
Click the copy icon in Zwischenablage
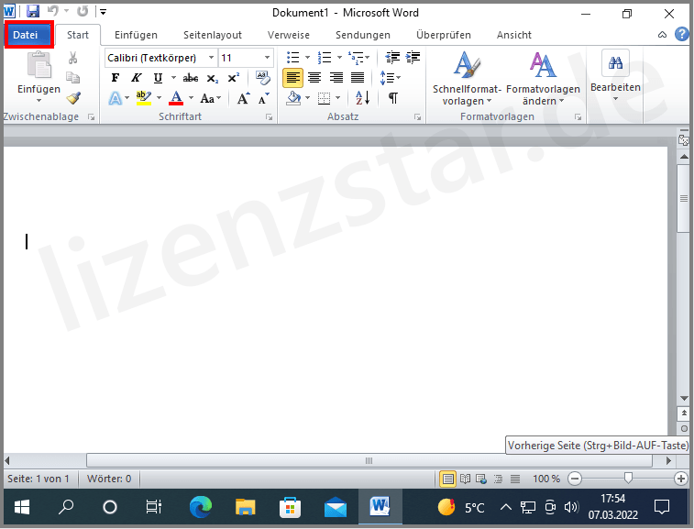(x=73, y=77)
